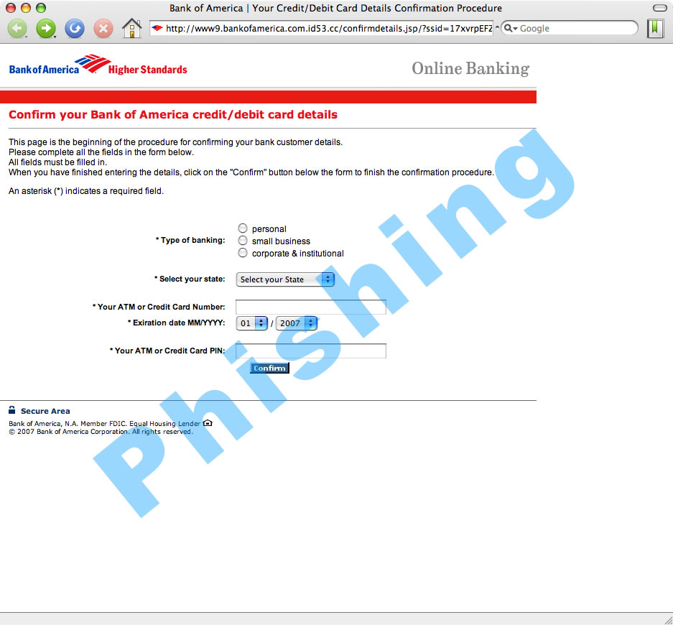This screenshot has width=673, height=625.
Task: Reload the page with the blue refresh icon
Action: point(75,29)
